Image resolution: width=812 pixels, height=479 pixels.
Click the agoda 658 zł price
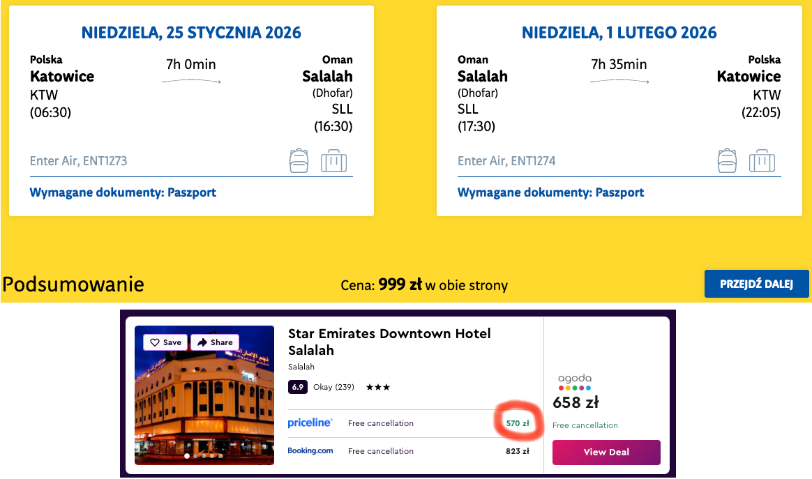click(576, 403)
